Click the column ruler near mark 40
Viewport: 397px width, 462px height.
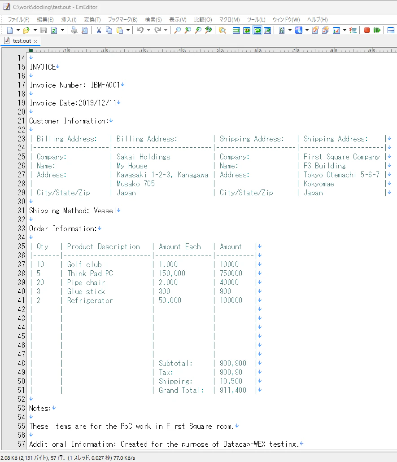tap(182, 50)
